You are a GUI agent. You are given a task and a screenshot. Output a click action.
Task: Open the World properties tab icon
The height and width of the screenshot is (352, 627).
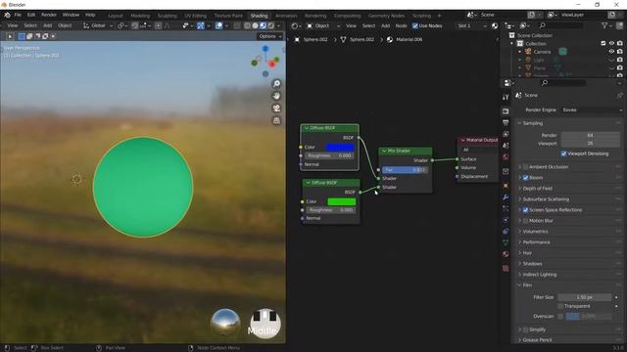pyautogui.click(x=506, y=156)
